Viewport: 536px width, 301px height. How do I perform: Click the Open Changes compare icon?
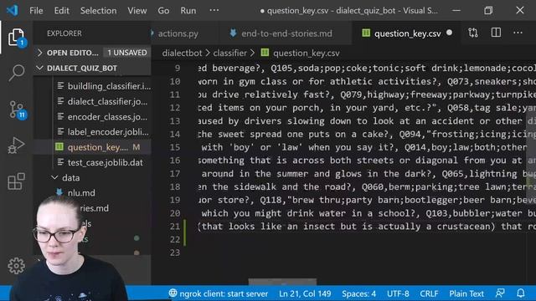pos(473,33)
